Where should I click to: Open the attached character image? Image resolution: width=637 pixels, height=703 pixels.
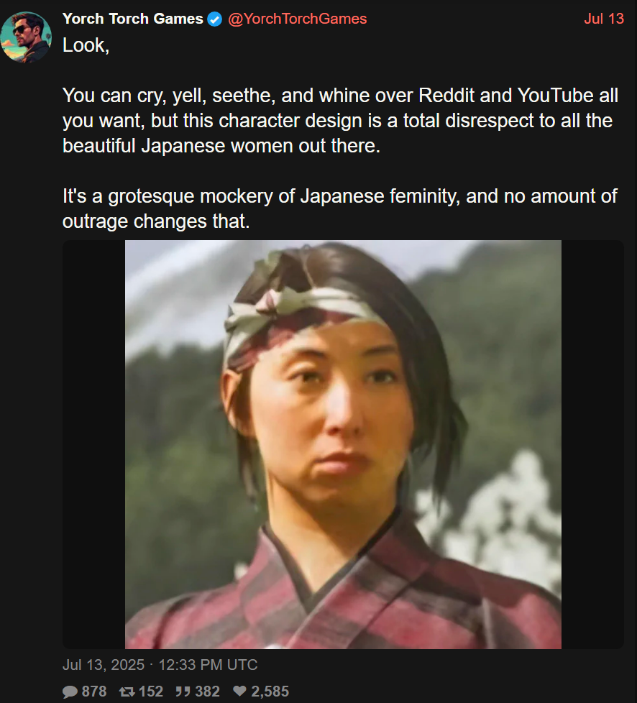click(x=343, y=444)
